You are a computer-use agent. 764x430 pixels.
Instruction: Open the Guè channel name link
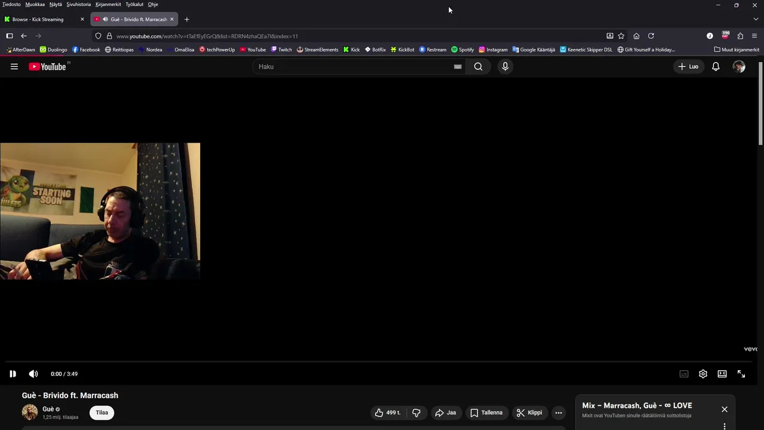[x=48, y=409]
